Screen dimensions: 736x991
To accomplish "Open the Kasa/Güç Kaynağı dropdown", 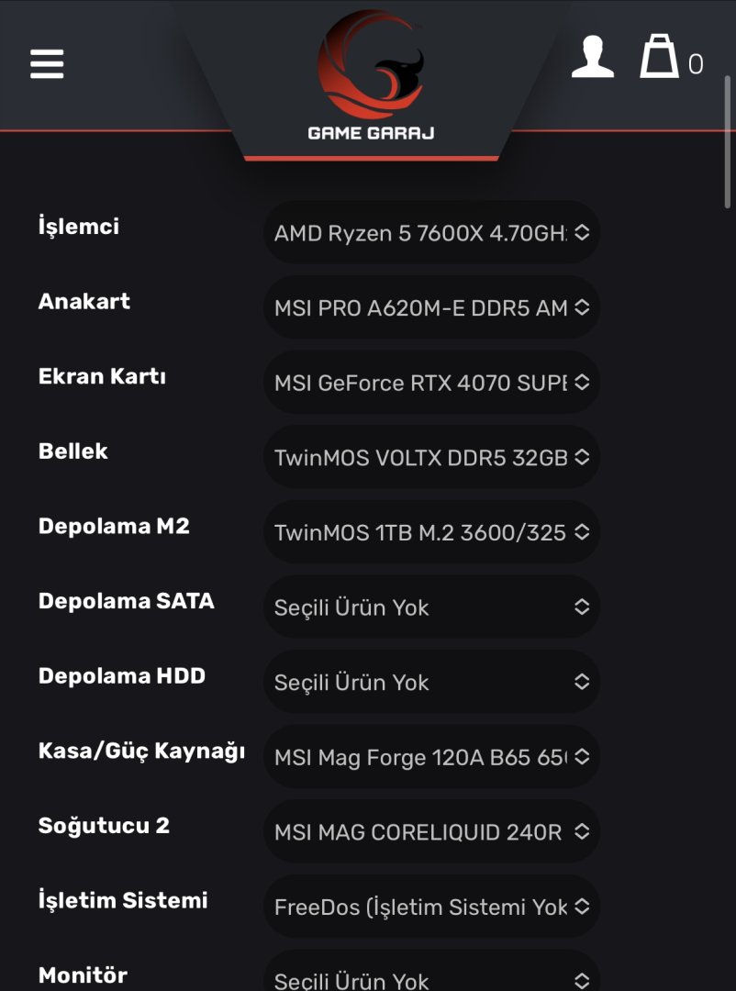I will click(x=431, y=758).
